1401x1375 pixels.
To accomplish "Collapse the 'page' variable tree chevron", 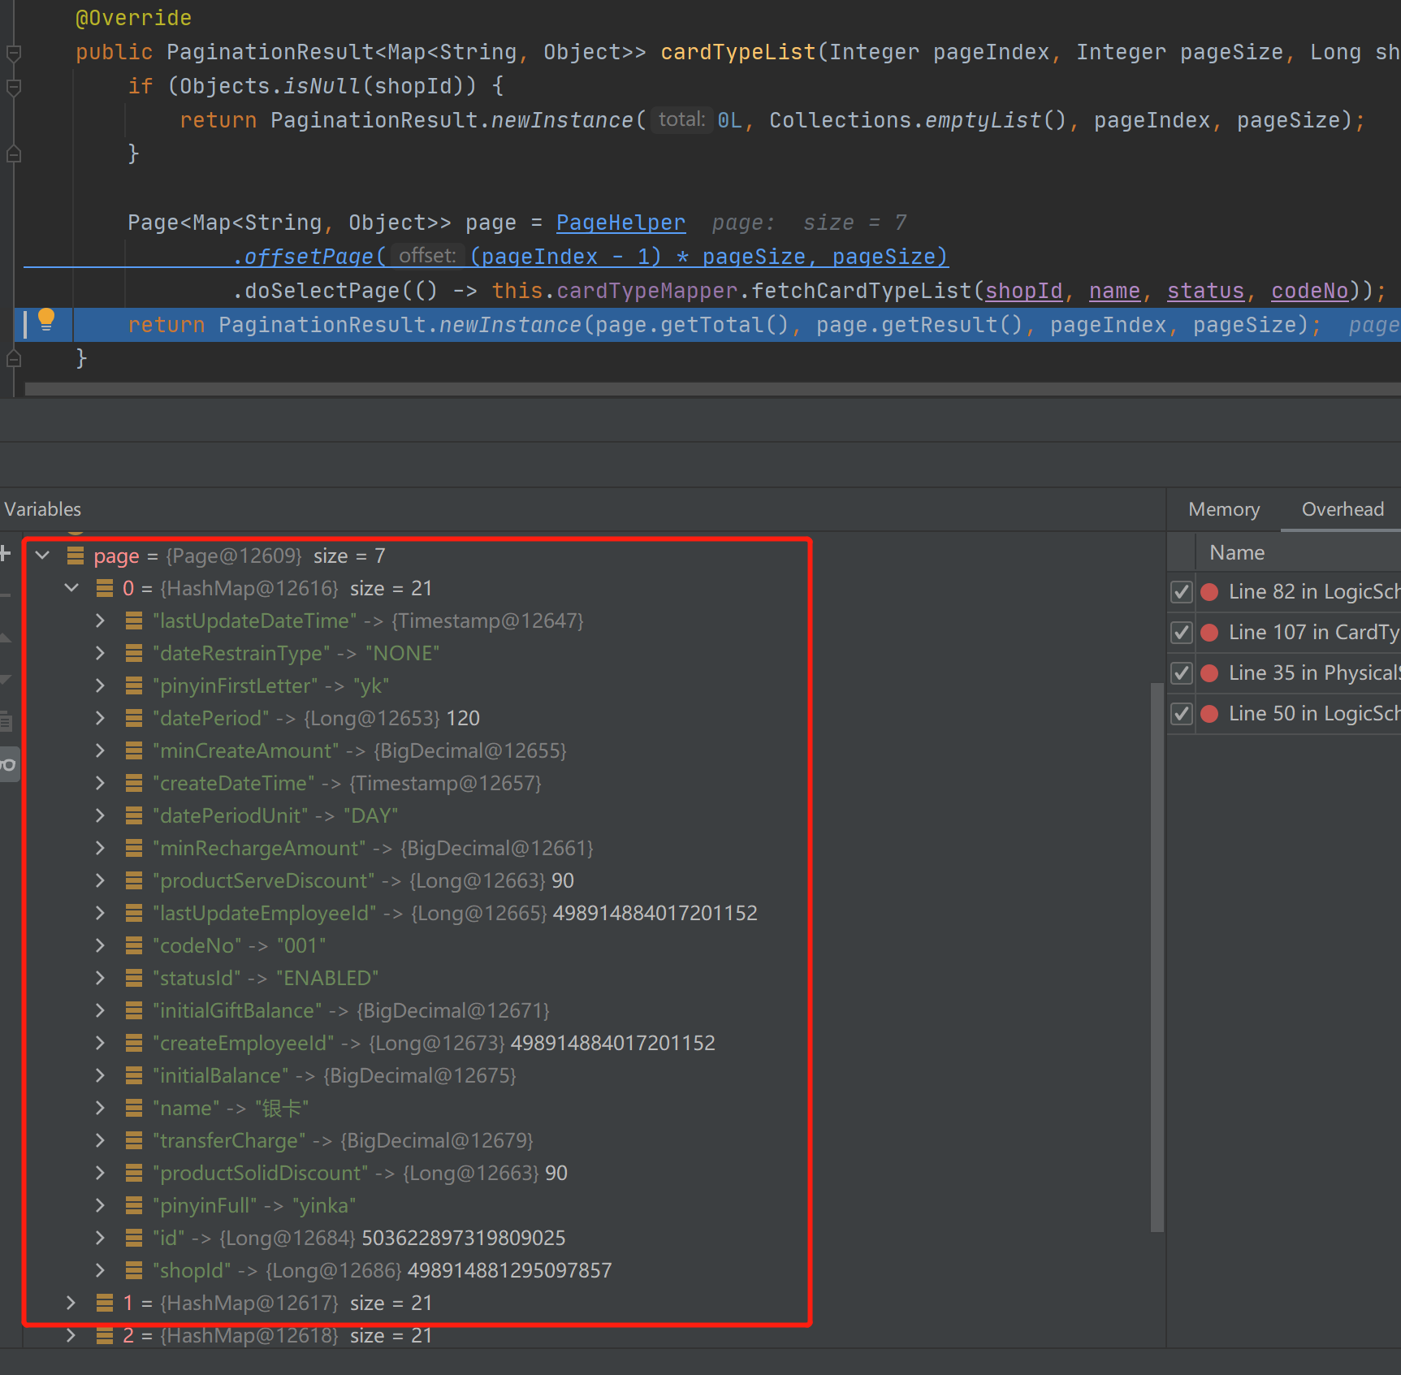I will point(42,556).
